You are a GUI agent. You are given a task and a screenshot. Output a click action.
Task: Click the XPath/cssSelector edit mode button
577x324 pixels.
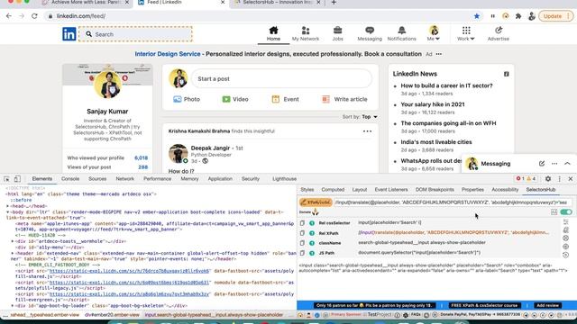(316, 202)
